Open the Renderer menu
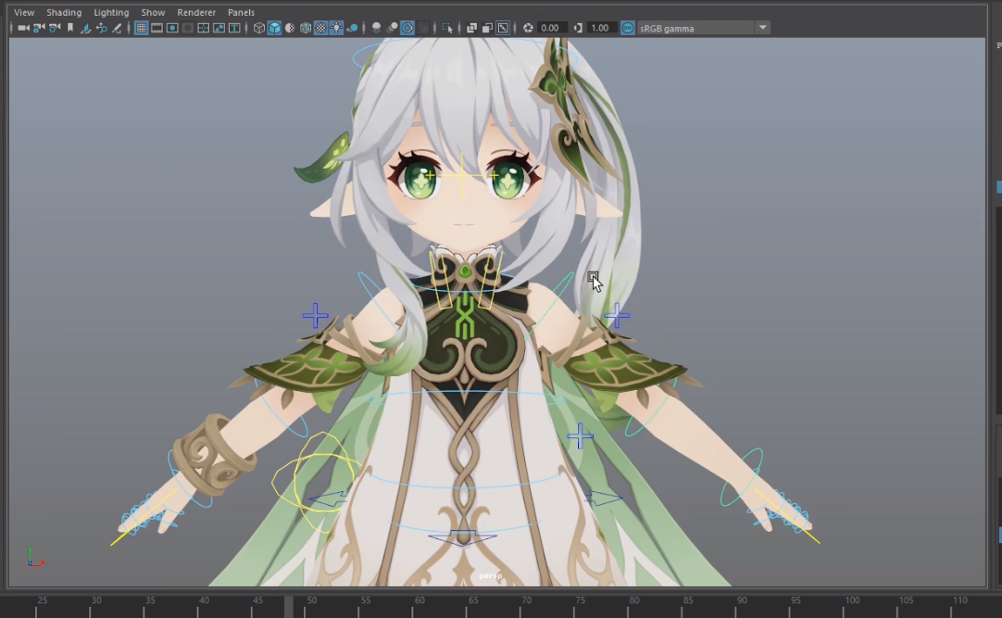1002x618 pixels. point(196,12)
